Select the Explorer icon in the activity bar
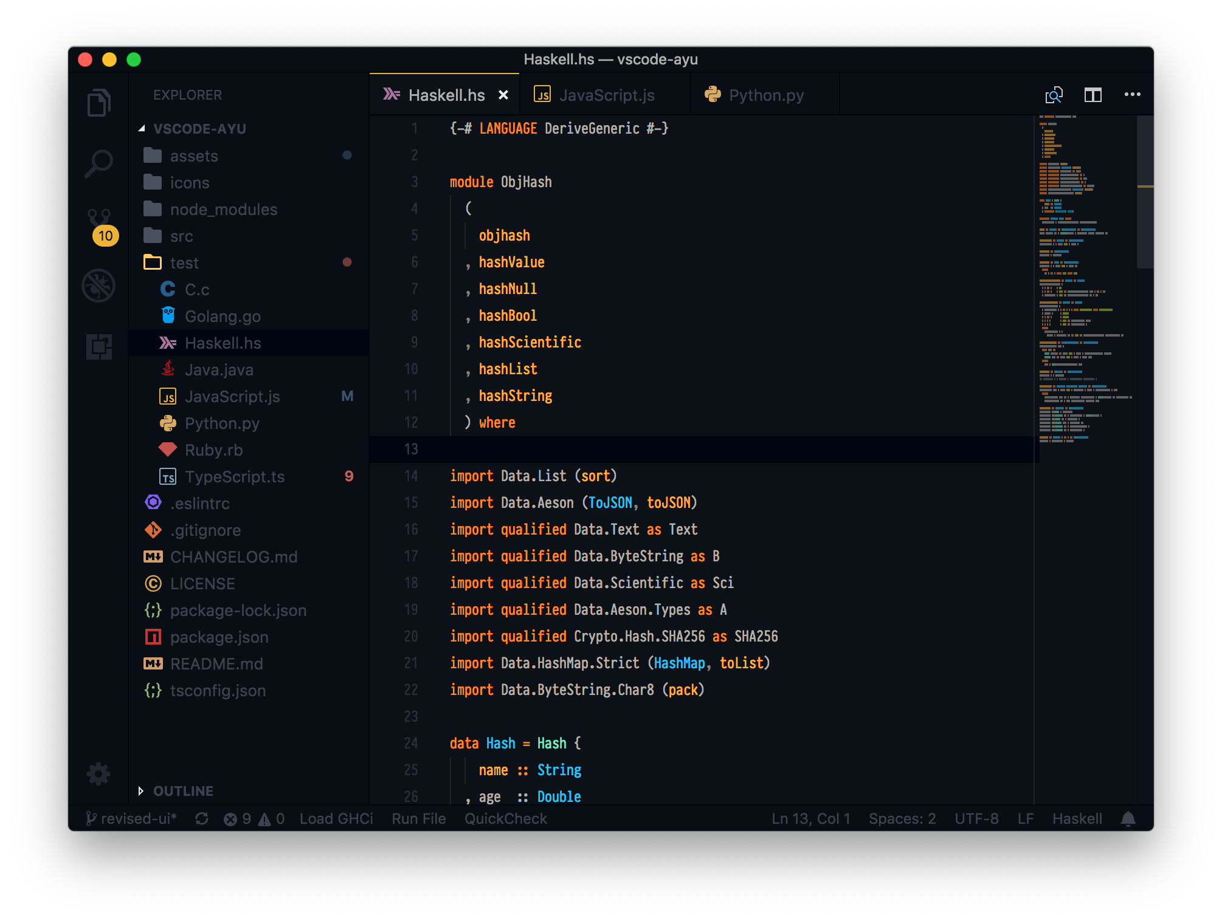The image size is (1222, 921). 99,103
